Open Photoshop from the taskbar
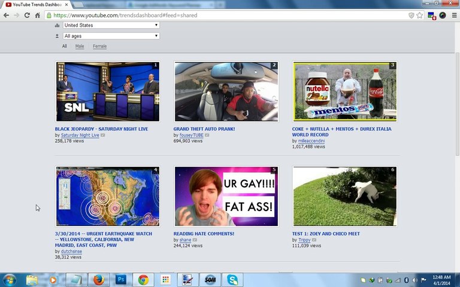The height and width of the screenshot is (287, 460). (120, 280)
